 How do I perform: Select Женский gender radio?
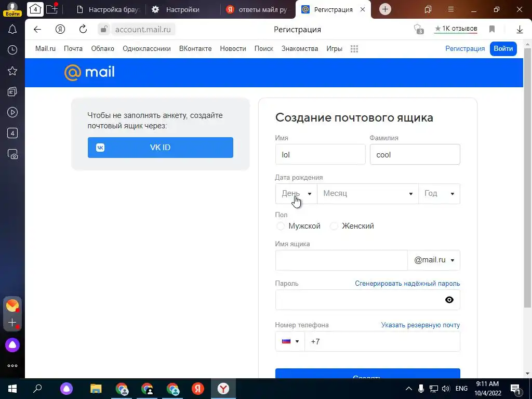334,226
